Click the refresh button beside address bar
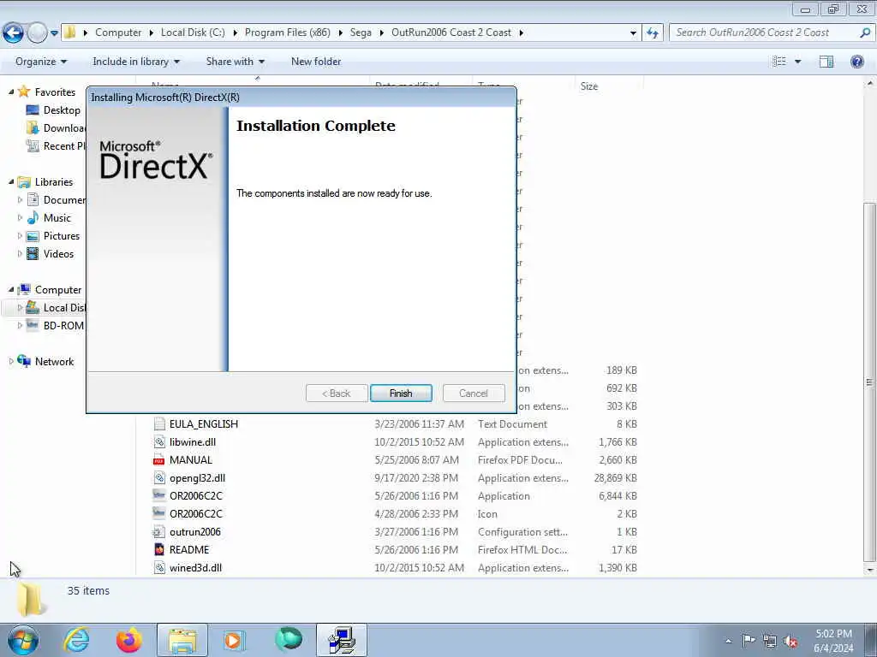This screenshot has width=877, height=657. pos(652,33)
